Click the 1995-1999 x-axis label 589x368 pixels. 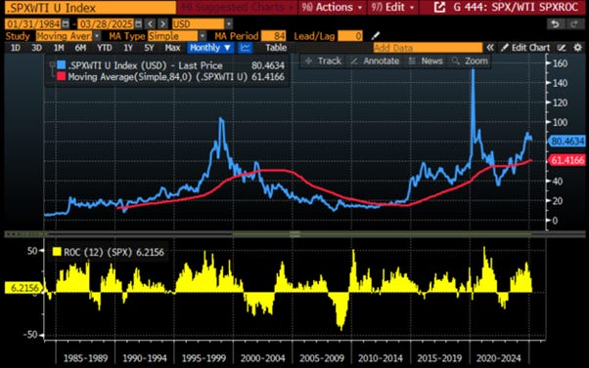coord(204,358)
